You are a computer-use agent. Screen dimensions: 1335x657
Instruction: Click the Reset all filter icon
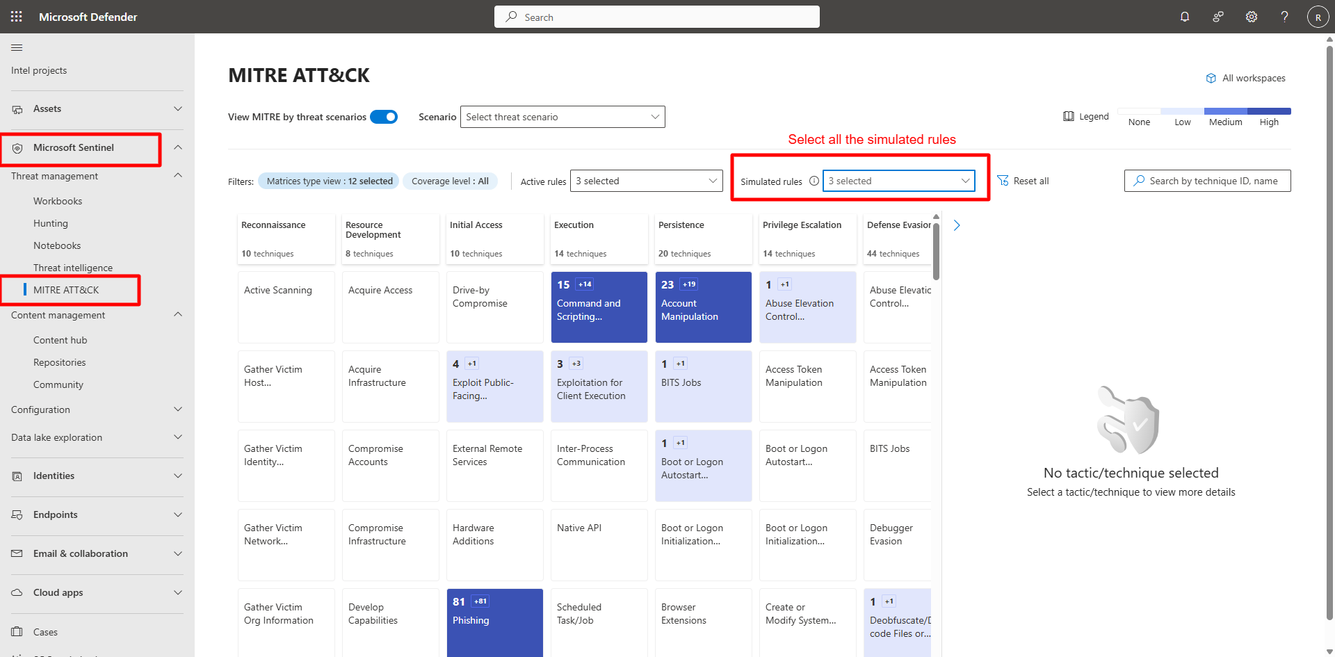(1003, 181)
